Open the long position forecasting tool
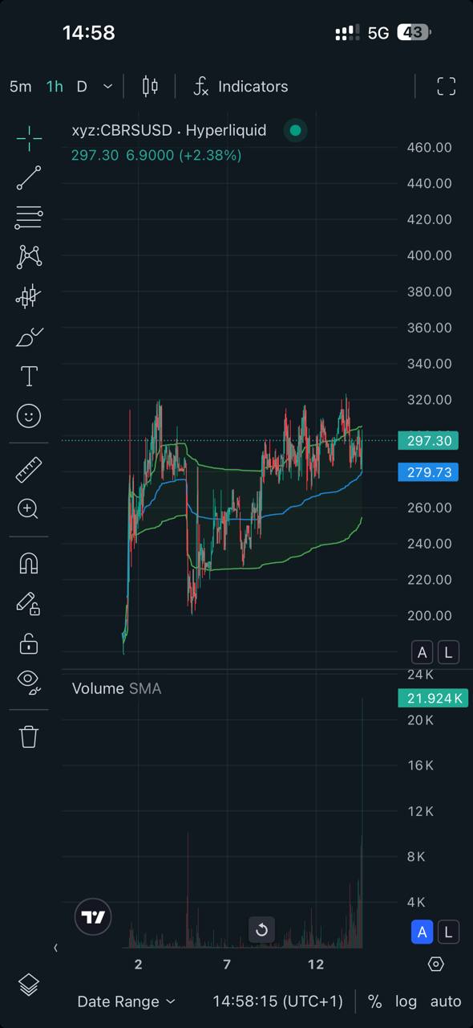 (29, 297)
